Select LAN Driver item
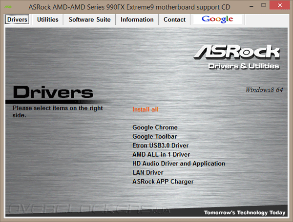 (148, 172)
